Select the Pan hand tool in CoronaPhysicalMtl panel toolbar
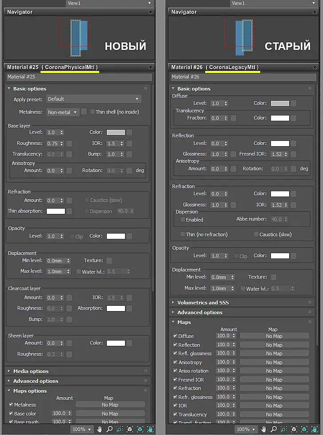323x435 pixels. (100, 429)
